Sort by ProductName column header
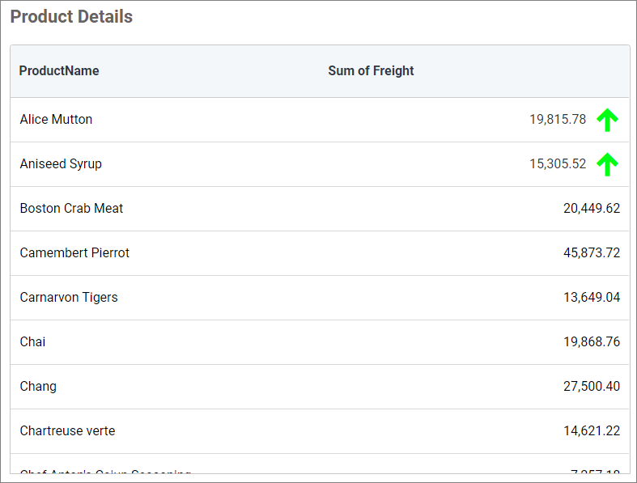Image resolution: width=637 pixels, height=483 pixels. tap(59, 71)
